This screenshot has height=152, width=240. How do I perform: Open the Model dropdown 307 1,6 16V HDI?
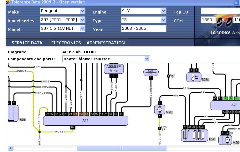pos(63,29)
